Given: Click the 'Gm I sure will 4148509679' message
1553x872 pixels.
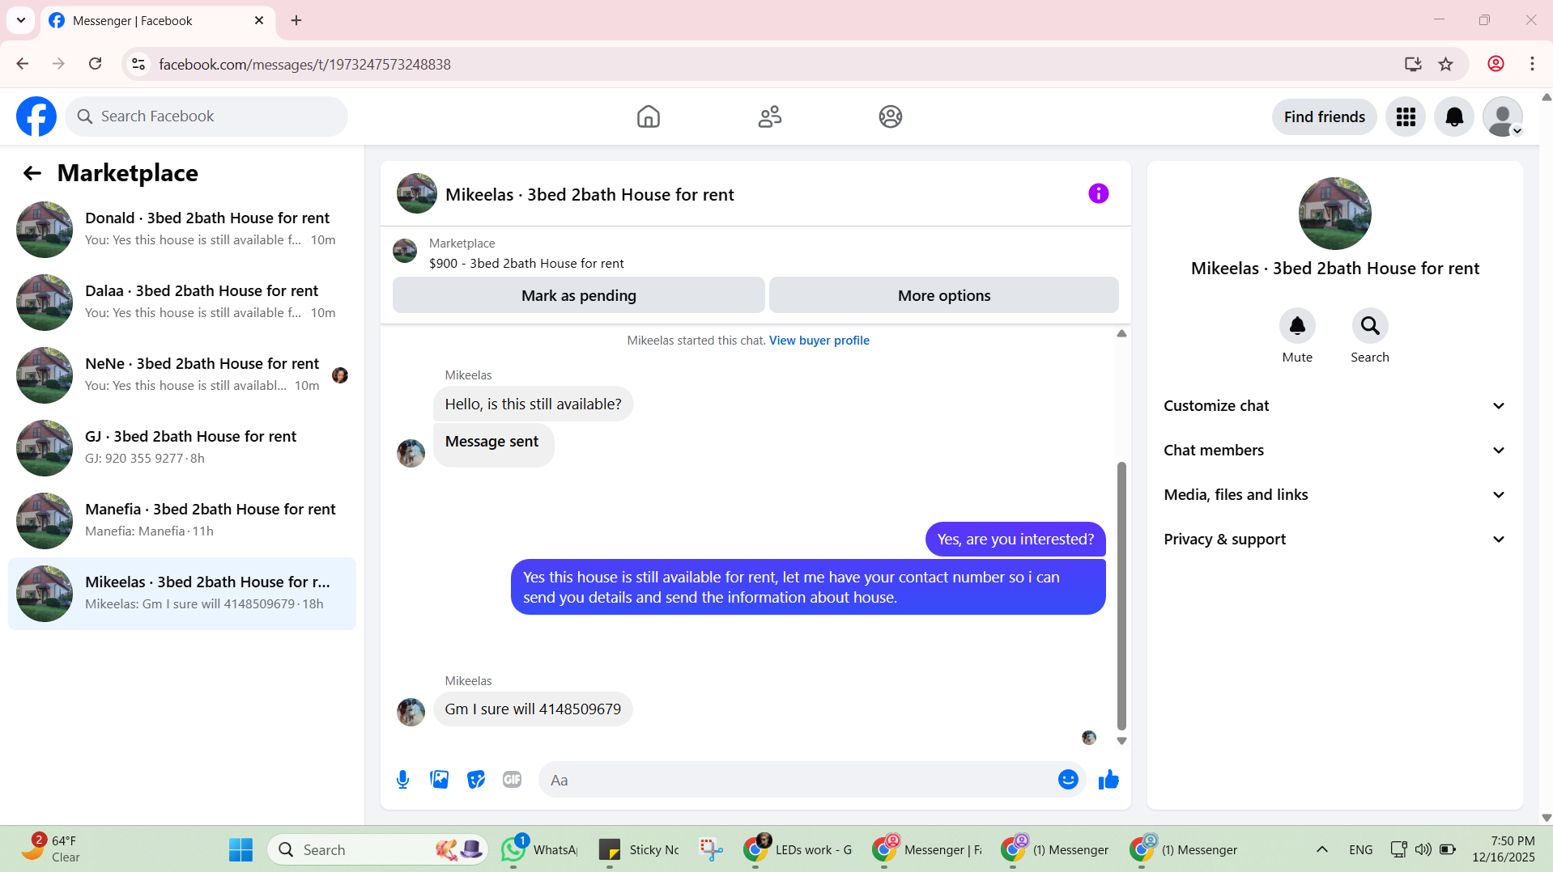Looking at the screenshot, I should (533, 709).
